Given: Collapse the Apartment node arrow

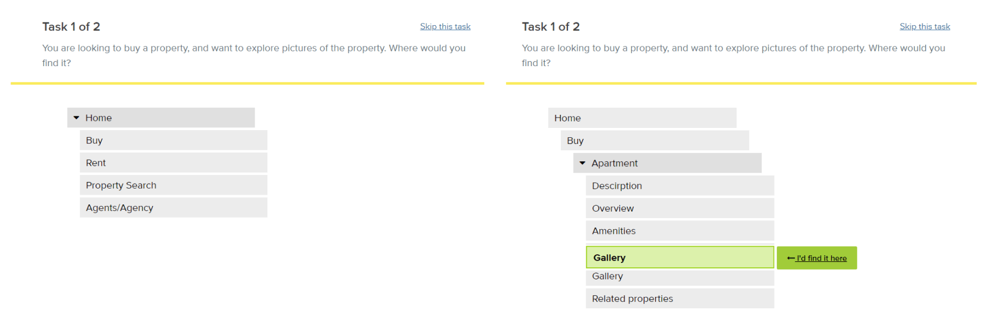Looking at the screenshot, I should click(582, 163).
